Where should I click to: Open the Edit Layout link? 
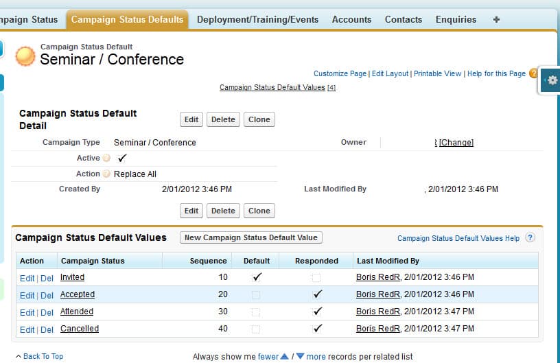390,73
